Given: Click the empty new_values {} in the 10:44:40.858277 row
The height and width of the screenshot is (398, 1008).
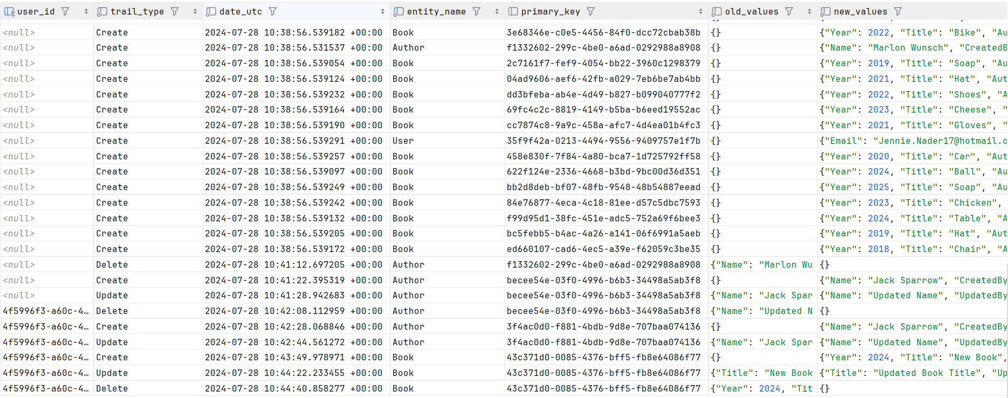Looking at the screenshot, I should (x=913, y=388).
